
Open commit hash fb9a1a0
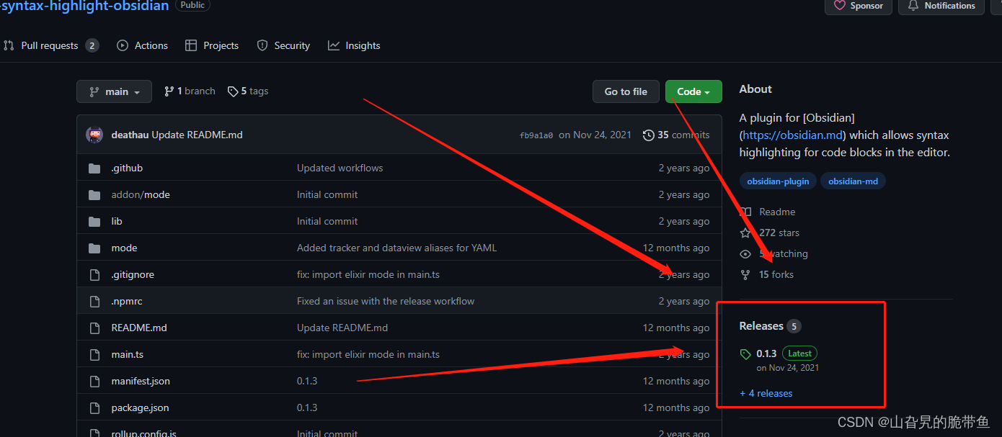[x=536, y=135]
